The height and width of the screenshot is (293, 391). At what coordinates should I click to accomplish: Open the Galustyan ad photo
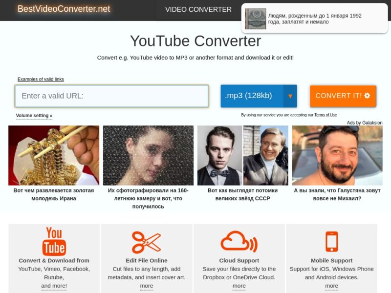click(337, 155)
